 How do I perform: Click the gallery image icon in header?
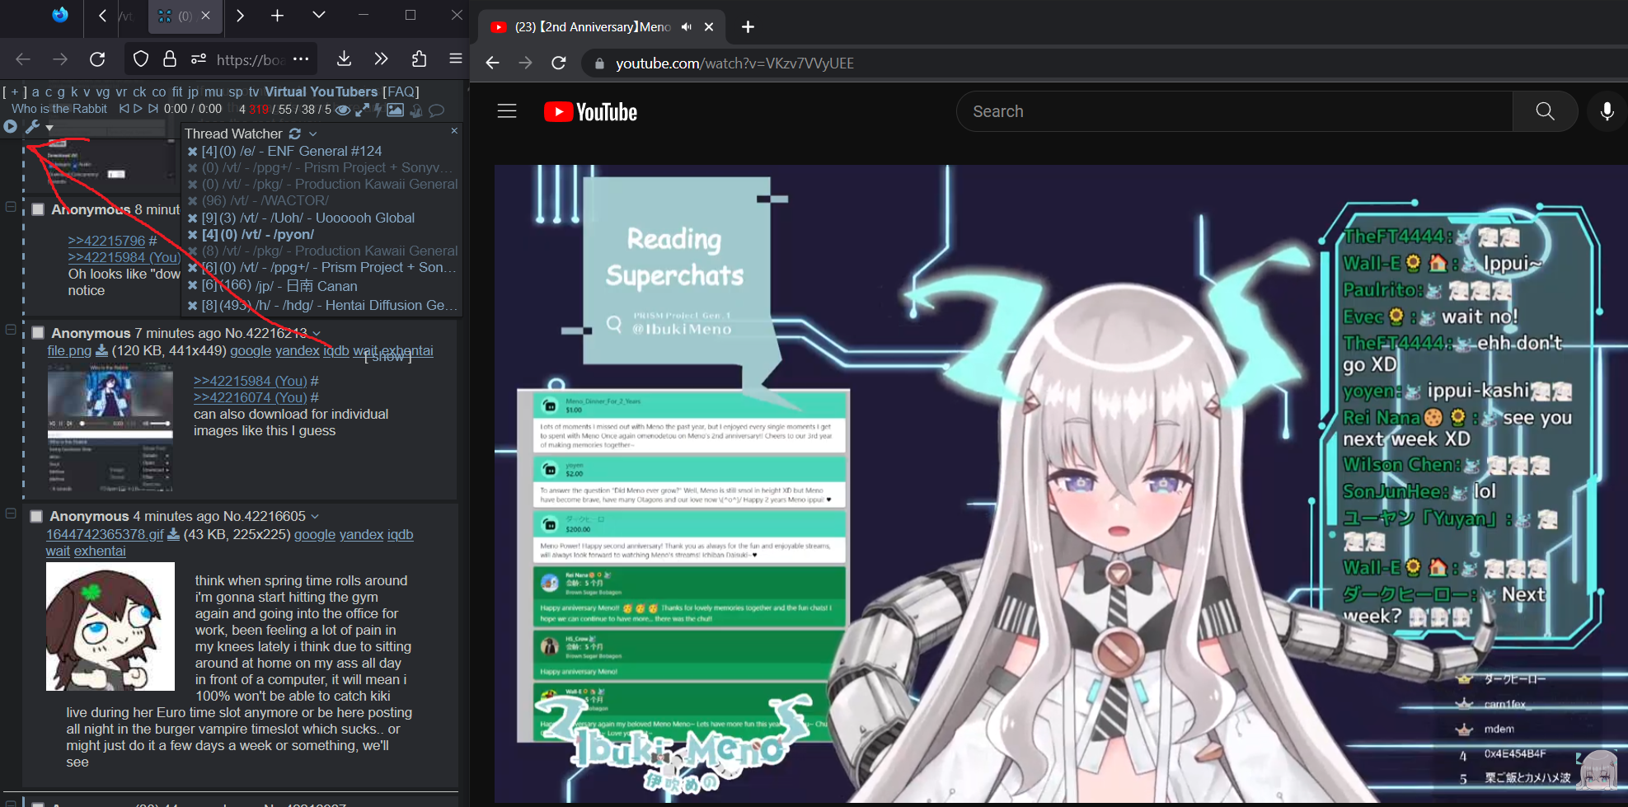pyautogui.click(x=396, y=110)
